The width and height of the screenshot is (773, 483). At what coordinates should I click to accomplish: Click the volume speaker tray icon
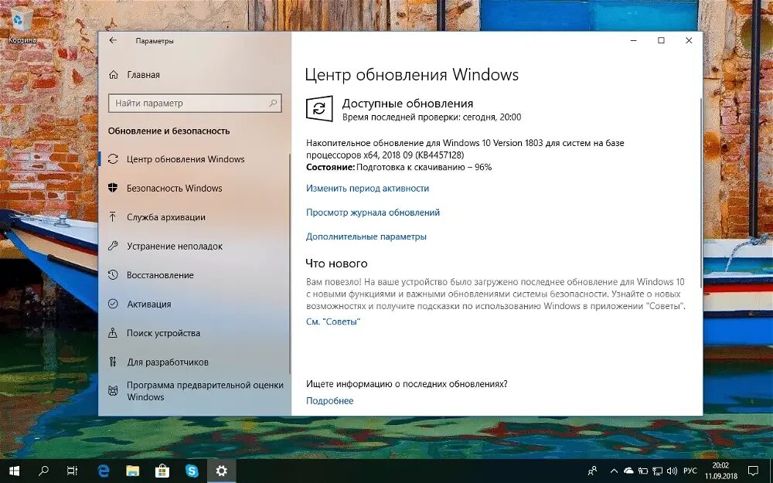coord(673,471)
